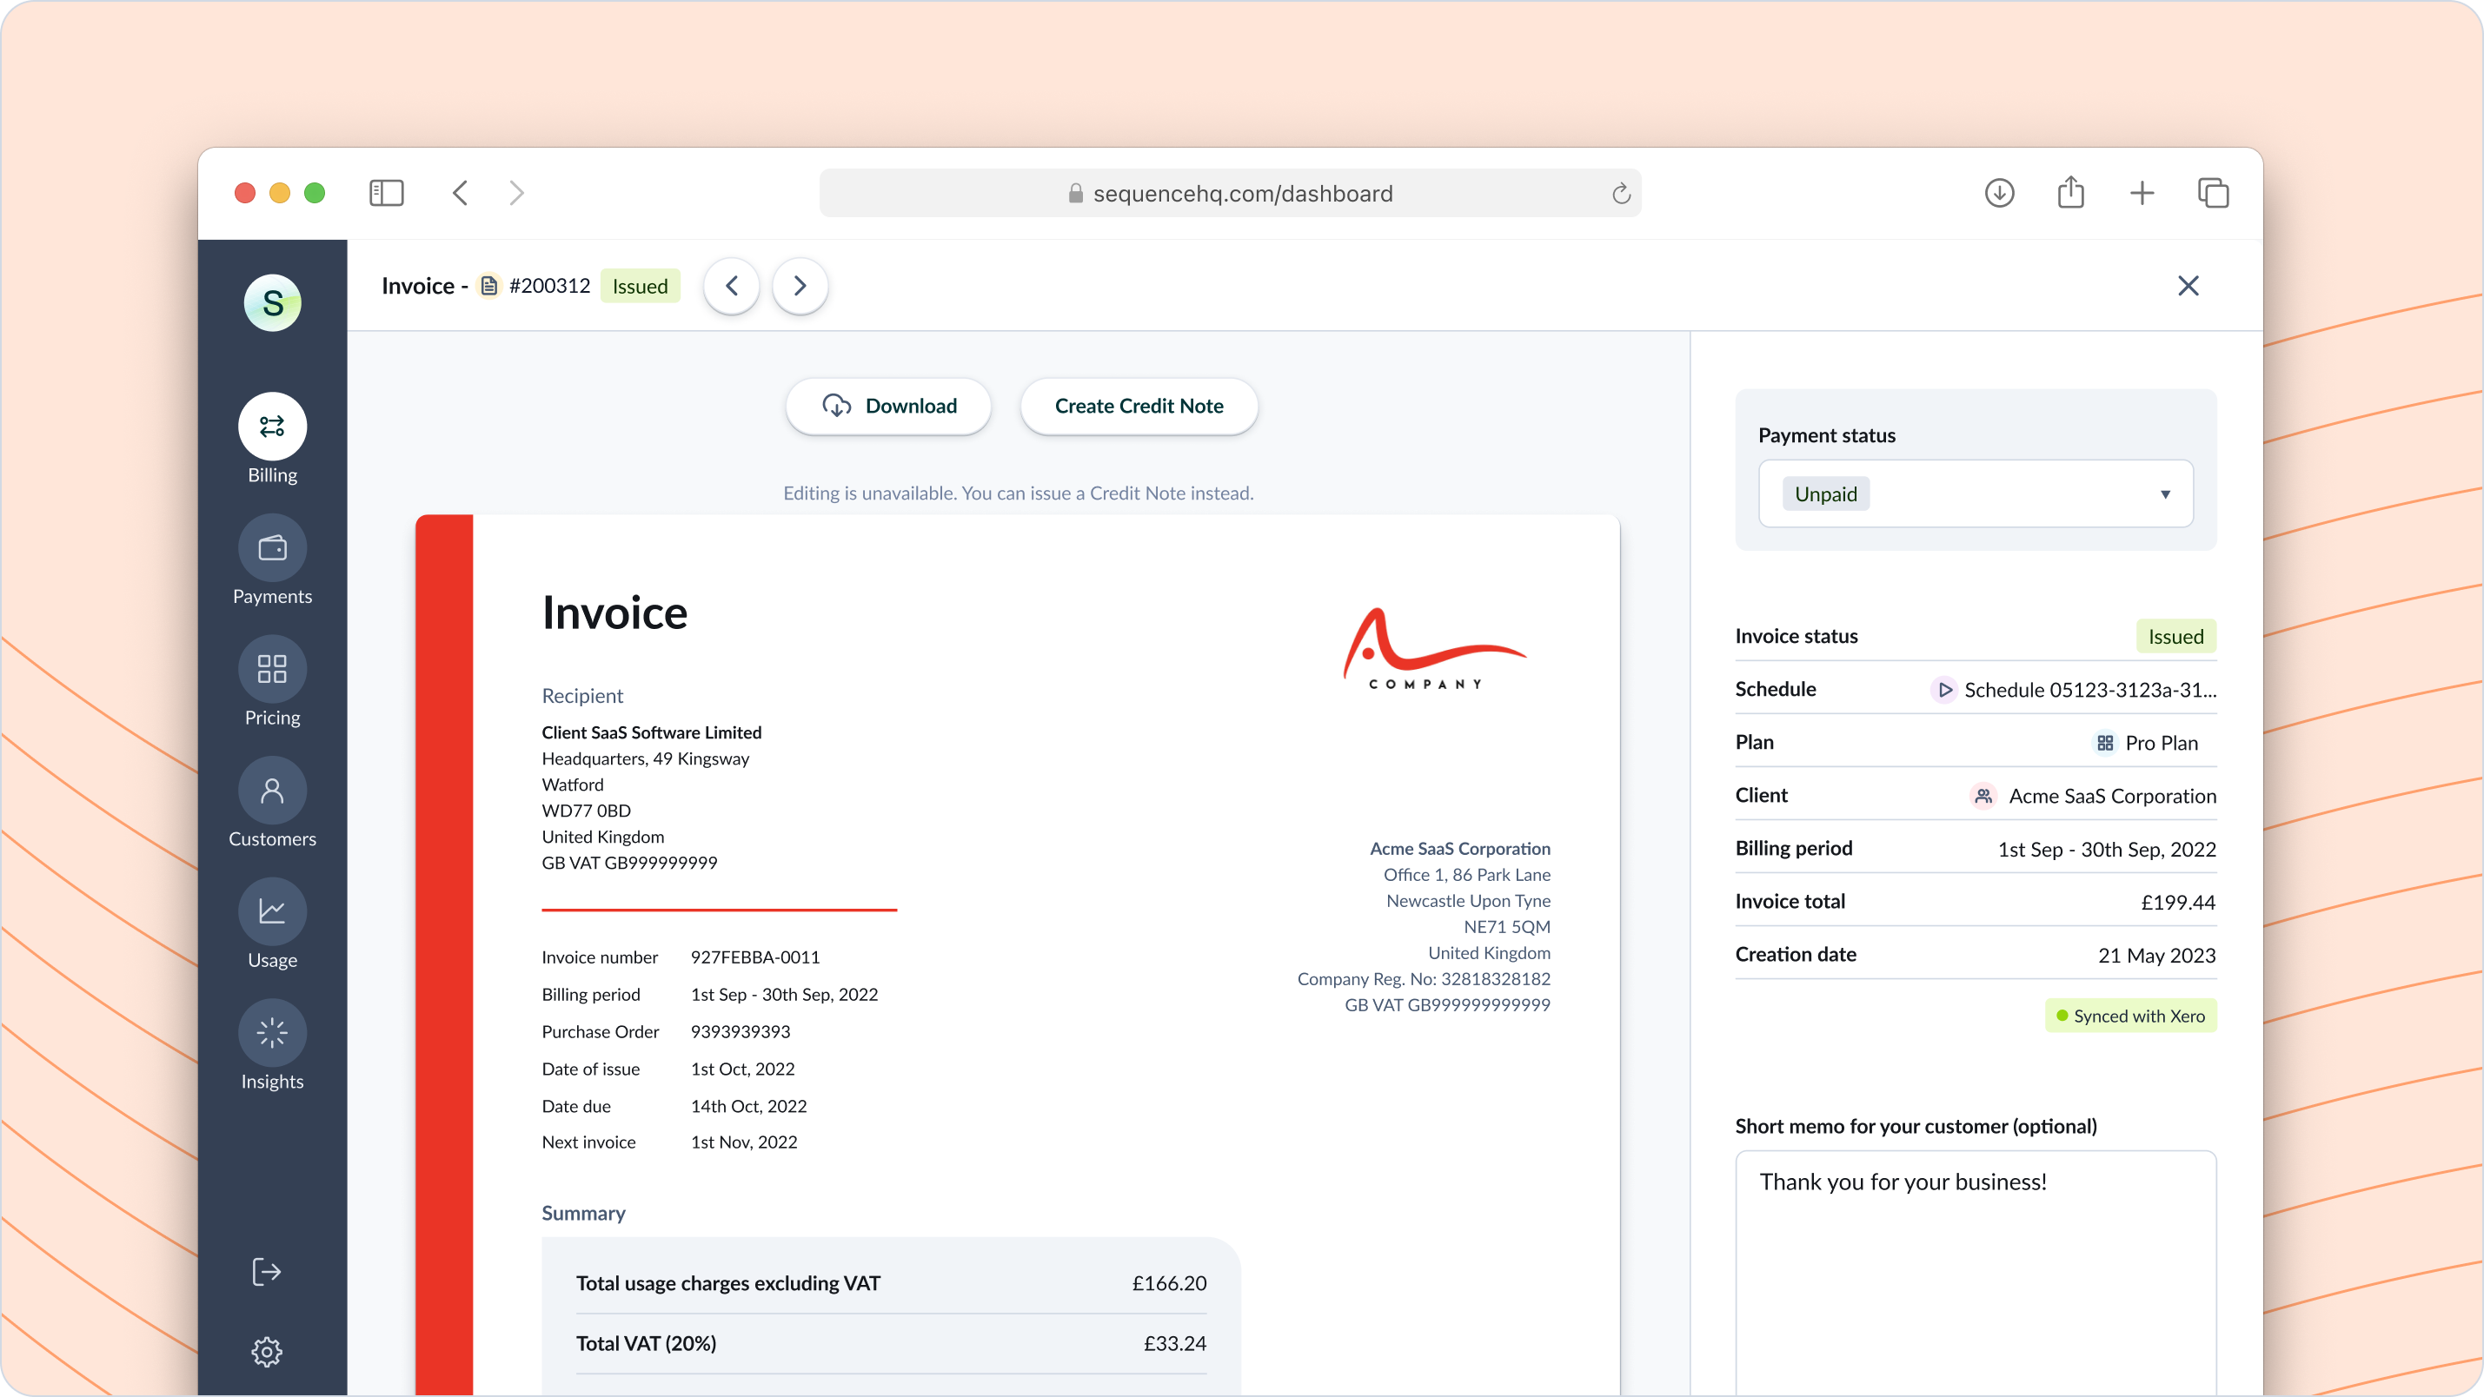Click the Download invoice button
This screenshot has width=2484, height=1397.
coord(889,406)
